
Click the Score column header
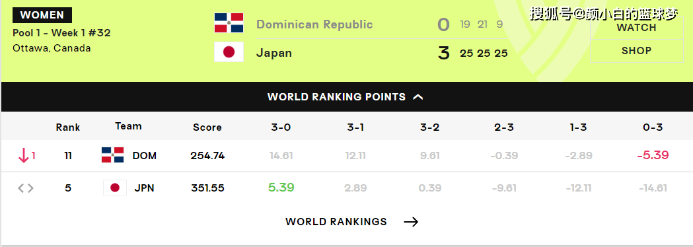[x=207, y=127]
